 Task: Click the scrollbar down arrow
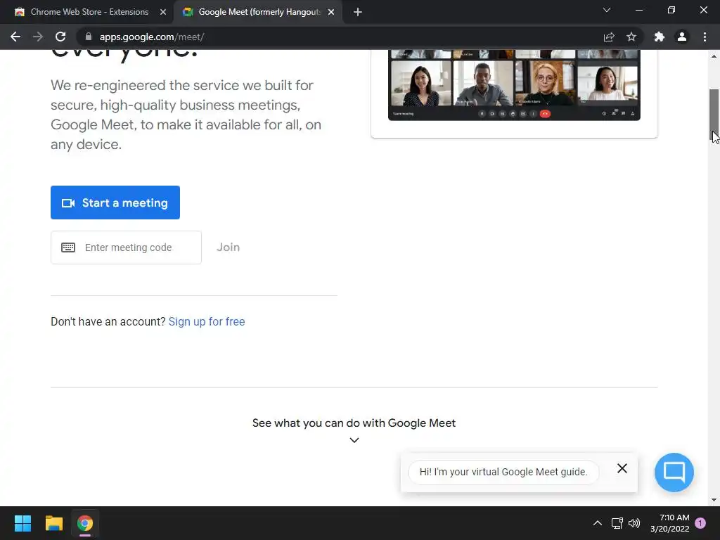click(x=714, y=500)
